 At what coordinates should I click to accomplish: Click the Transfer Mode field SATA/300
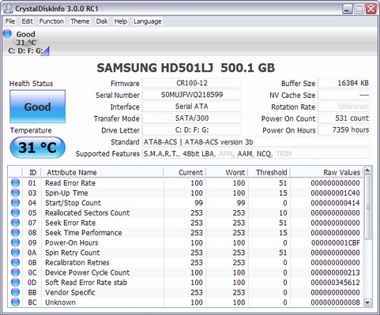coord(192,118)
